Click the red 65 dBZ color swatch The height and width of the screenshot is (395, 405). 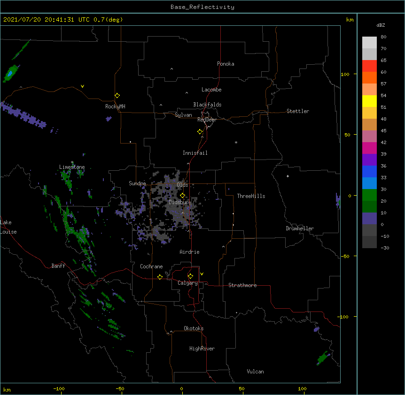(369, 66)
